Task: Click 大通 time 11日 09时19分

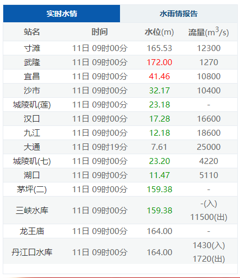Action: [99, 147]
